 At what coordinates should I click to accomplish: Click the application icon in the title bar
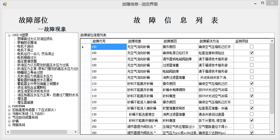tap(5, 4)
